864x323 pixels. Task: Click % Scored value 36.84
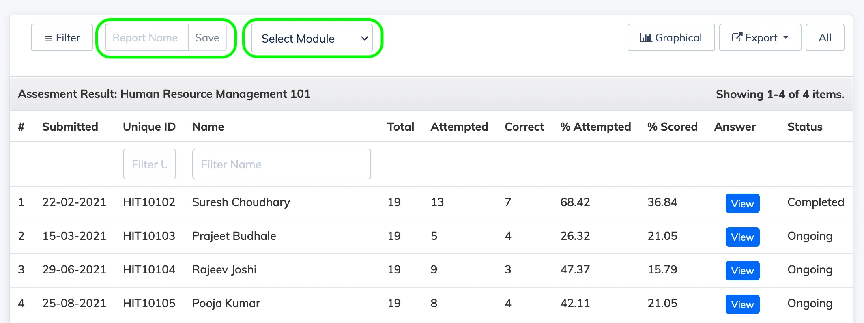[x=662, y=202]
